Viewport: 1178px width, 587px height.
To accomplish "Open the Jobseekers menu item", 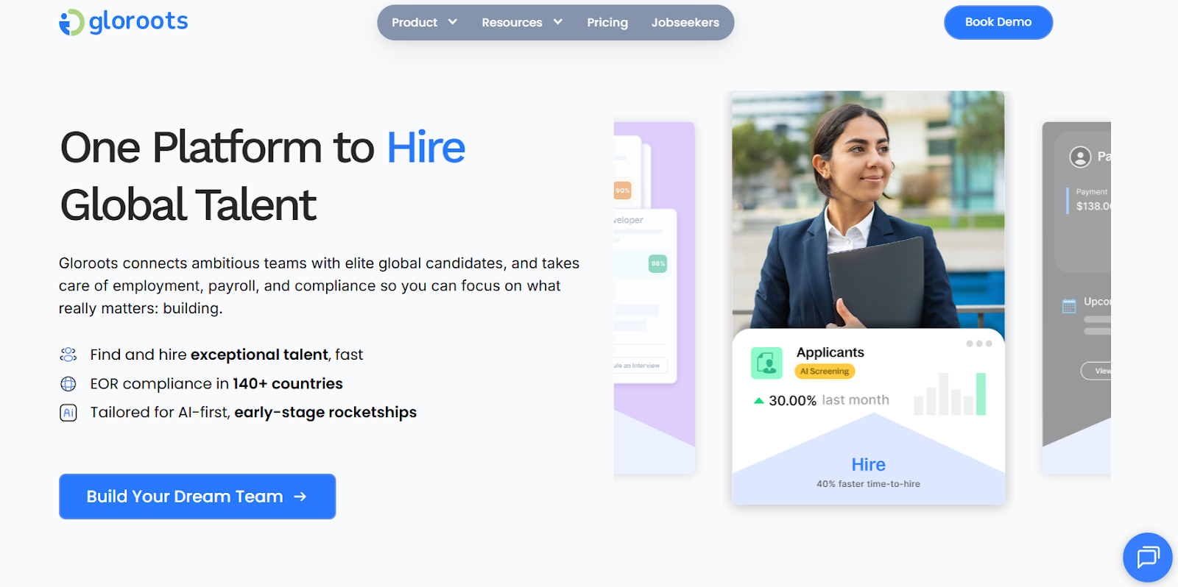I will click(685, 23).
